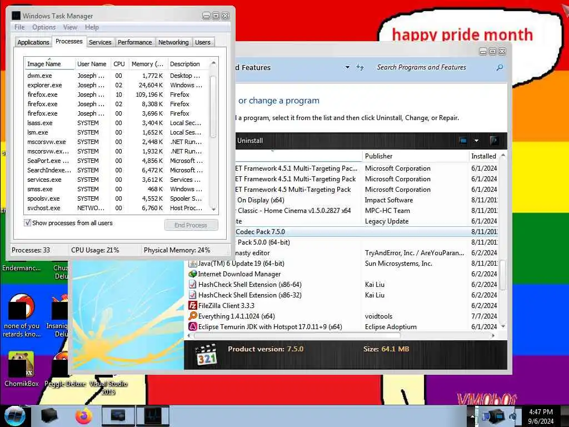Select the explorer.exe process row
The height and width of the screenshot is (427, 569).
coord(116,85)
